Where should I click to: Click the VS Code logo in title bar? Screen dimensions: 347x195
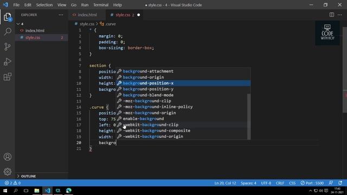(x=5, y=5)
